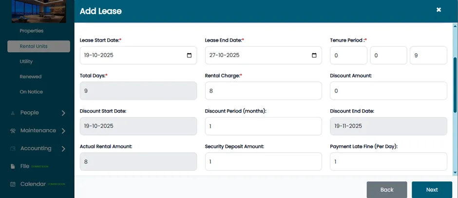Click the first Tenure Period box
458x198 pixels.
pos(348,55)
